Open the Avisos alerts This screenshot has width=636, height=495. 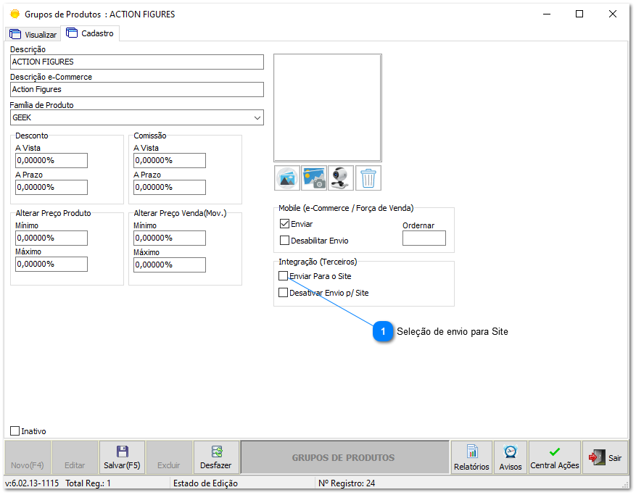(511, 457)
